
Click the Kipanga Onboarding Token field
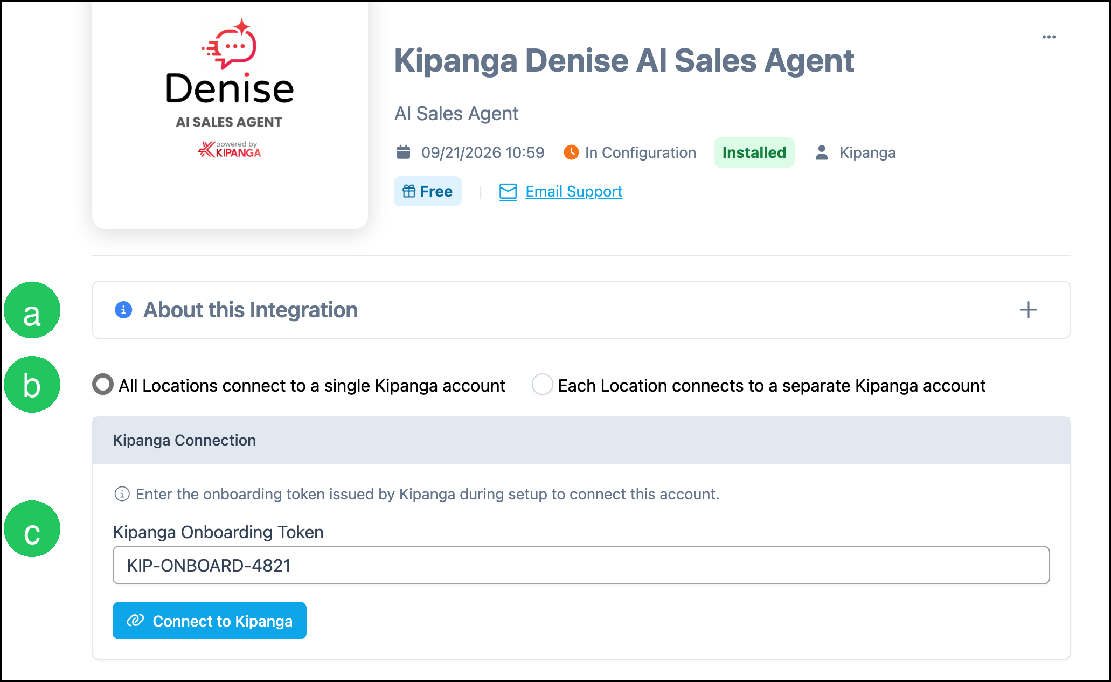tap(581, 565)
